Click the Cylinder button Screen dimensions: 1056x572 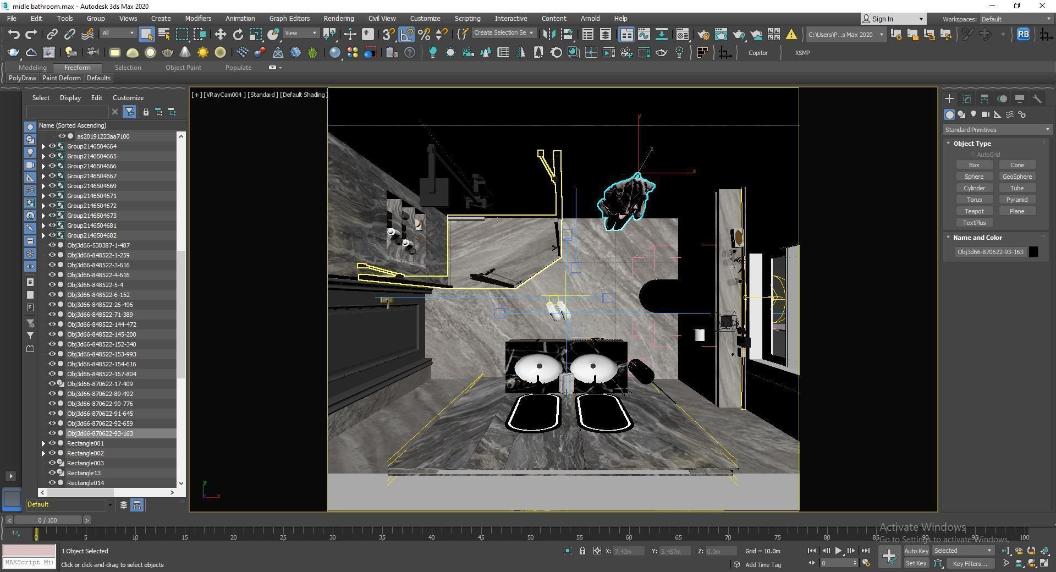point(974,188)
